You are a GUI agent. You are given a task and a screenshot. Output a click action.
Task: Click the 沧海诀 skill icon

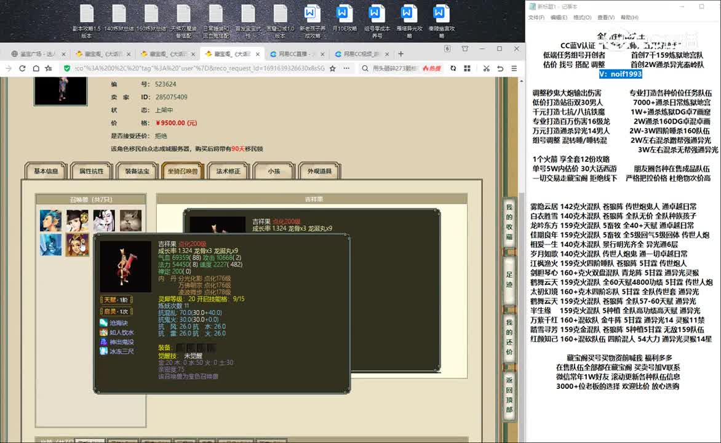[103, 322]
